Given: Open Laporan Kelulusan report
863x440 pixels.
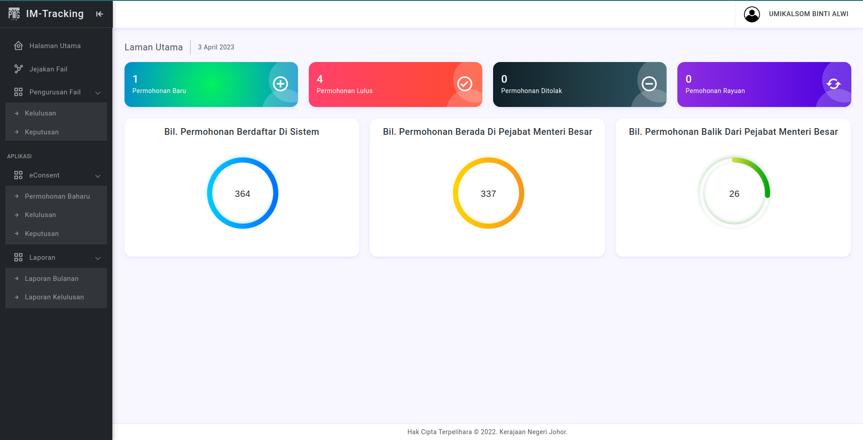Looking at the screenshot, I should (x=54, y=297).
